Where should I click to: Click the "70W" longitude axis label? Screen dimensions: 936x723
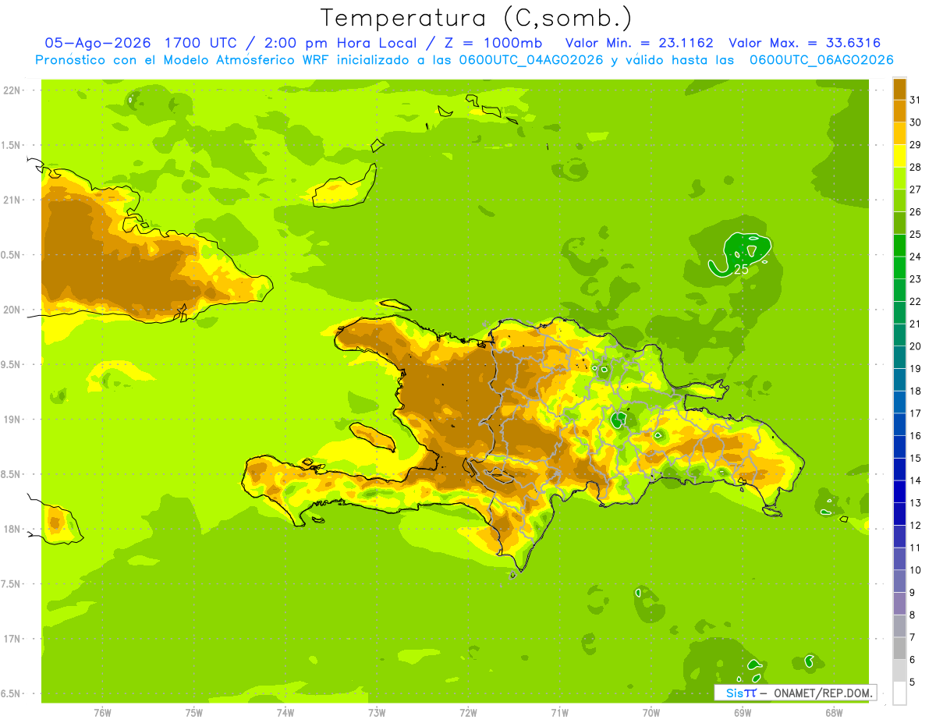[x=651, y=712]
